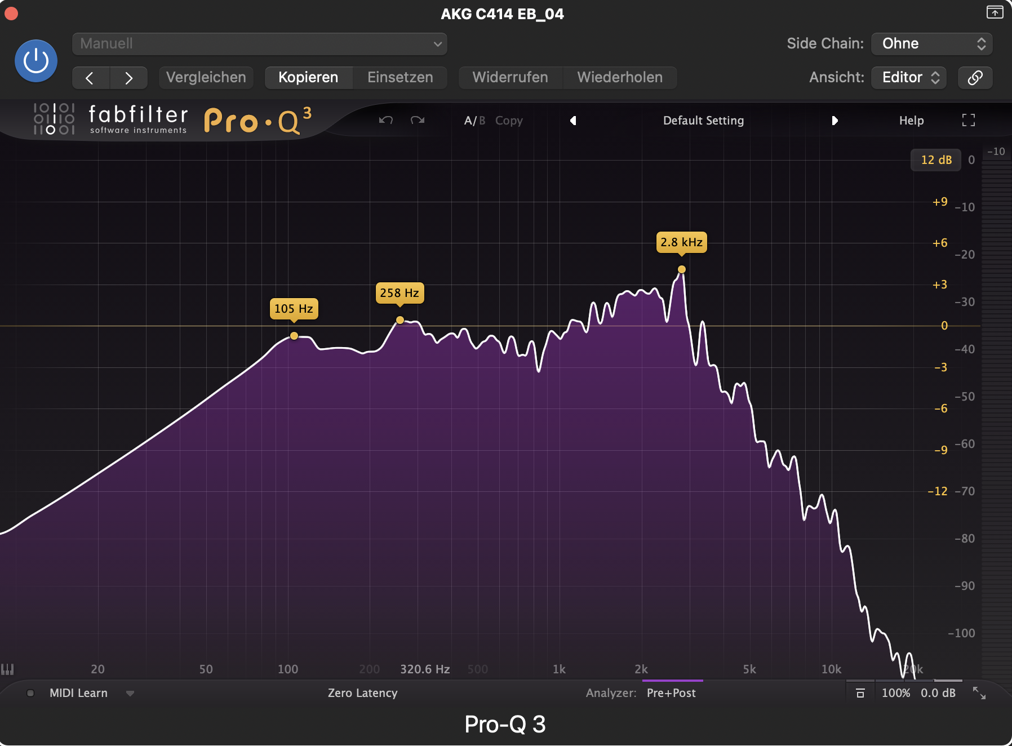This screenshot has width=1012, height=746.
Task: Open the 12 dB display range selector
Action: [x=936, y=160]
